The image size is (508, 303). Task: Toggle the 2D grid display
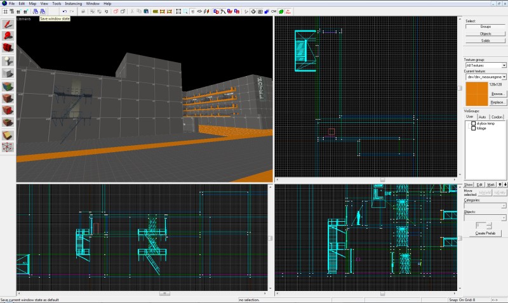(5, 11)
